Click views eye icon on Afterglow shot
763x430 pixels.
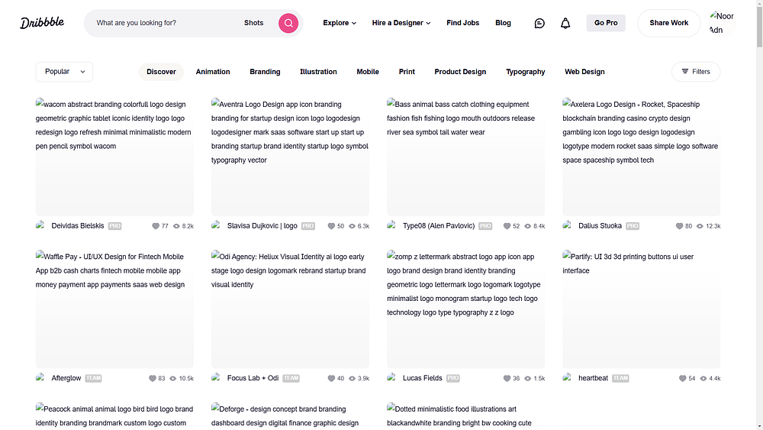point(172,378)
